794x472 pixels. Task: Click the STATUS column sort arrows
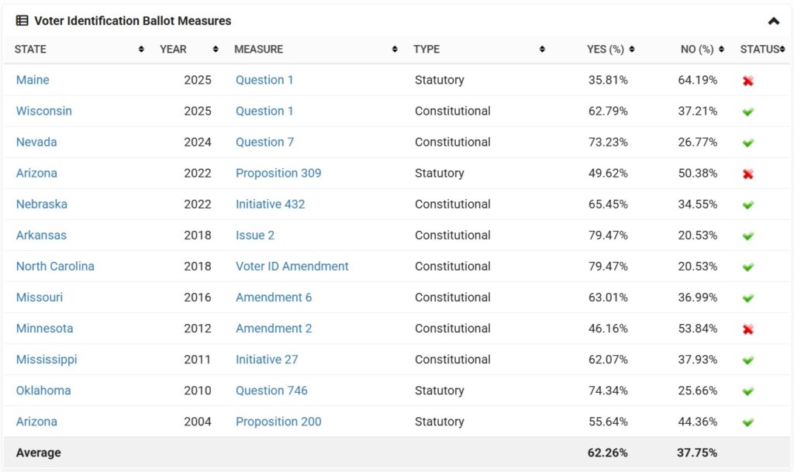point(782,50)
